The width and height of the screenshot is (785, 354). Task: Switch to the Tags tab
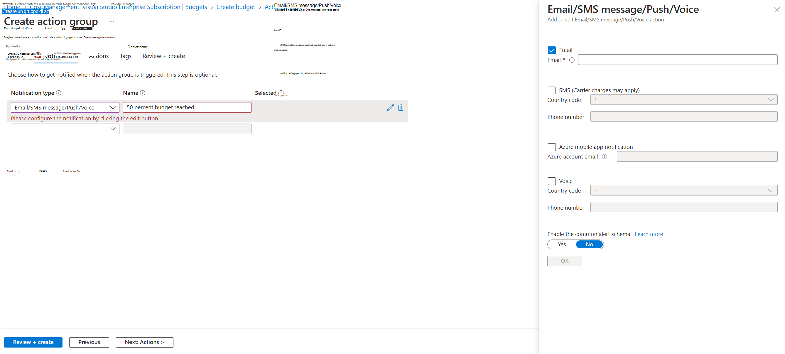[x=125, y=56]
